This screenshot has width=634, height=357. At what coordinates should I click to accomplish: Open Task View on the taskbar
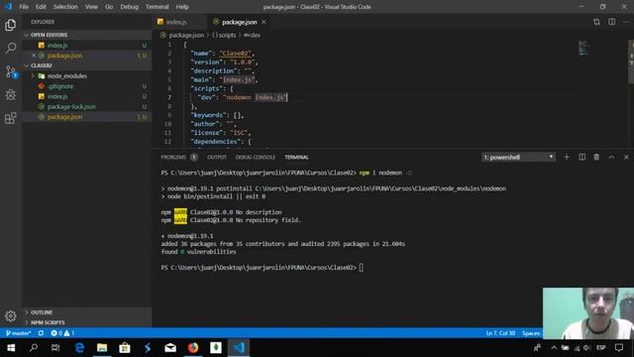(x=55, y=348)
